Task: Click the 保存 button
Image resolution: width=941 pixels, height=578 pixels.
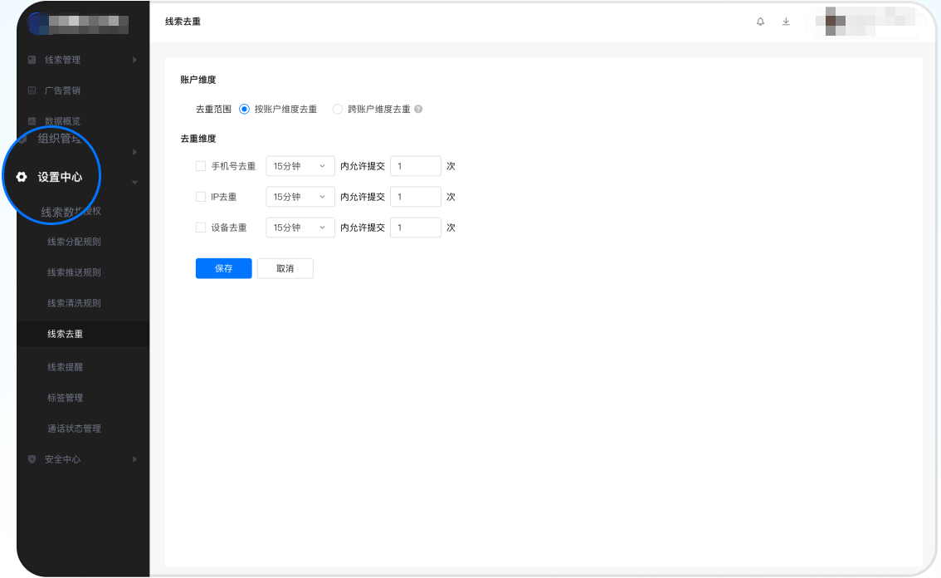Action: click(223, 268)
